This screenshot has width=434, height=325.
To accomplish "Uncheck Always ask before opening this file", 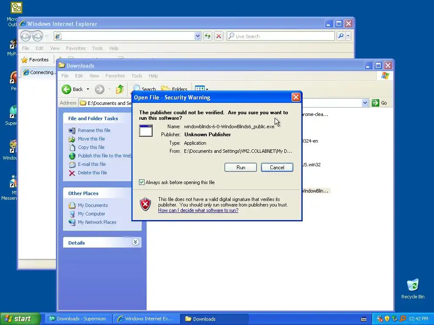I will click(x=142, y=182).
